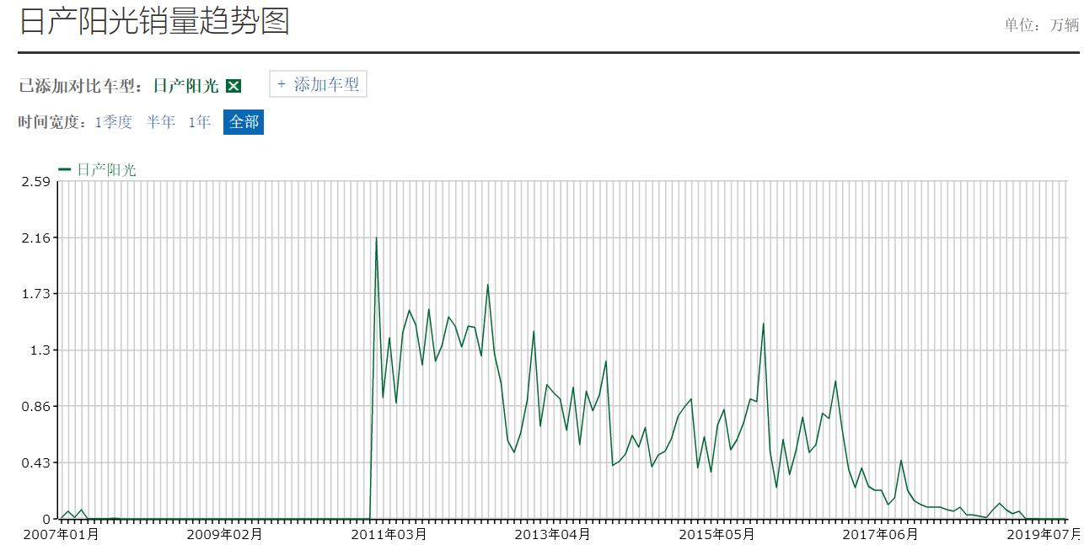The height and width of the screenshot is (545, 1084).
Task: Click the 时间宽度 label
Action: 52,122
